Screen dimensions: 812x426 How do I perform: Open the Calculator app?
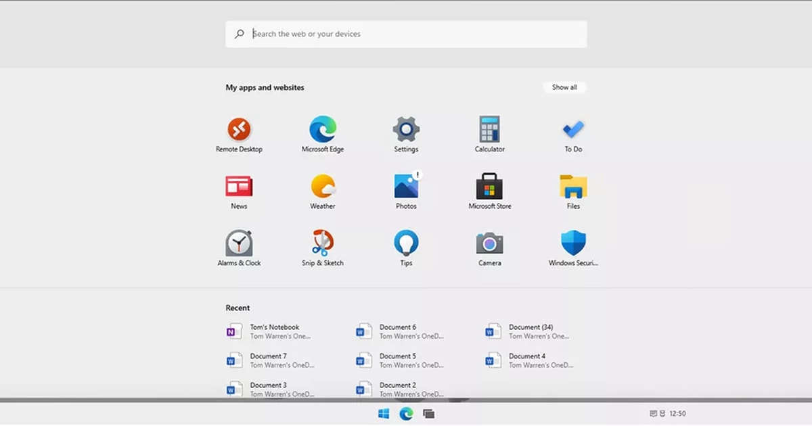pos(489,135)
